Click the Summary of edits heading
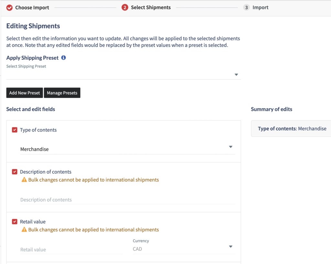This screenshot has width=331, height=264. [x=272, y=109]
